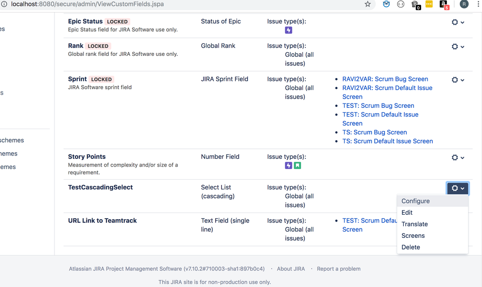Click the purple Epic icon in the Story Points row
Image resolution: width=482 pixels, height=287 pixels.
[x=289, y=166]
